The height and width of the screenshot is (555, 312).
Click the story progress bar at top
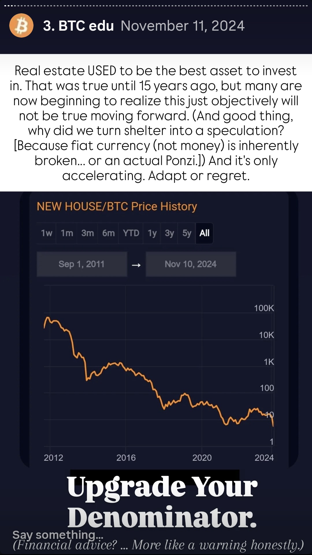tap(156, 5)
